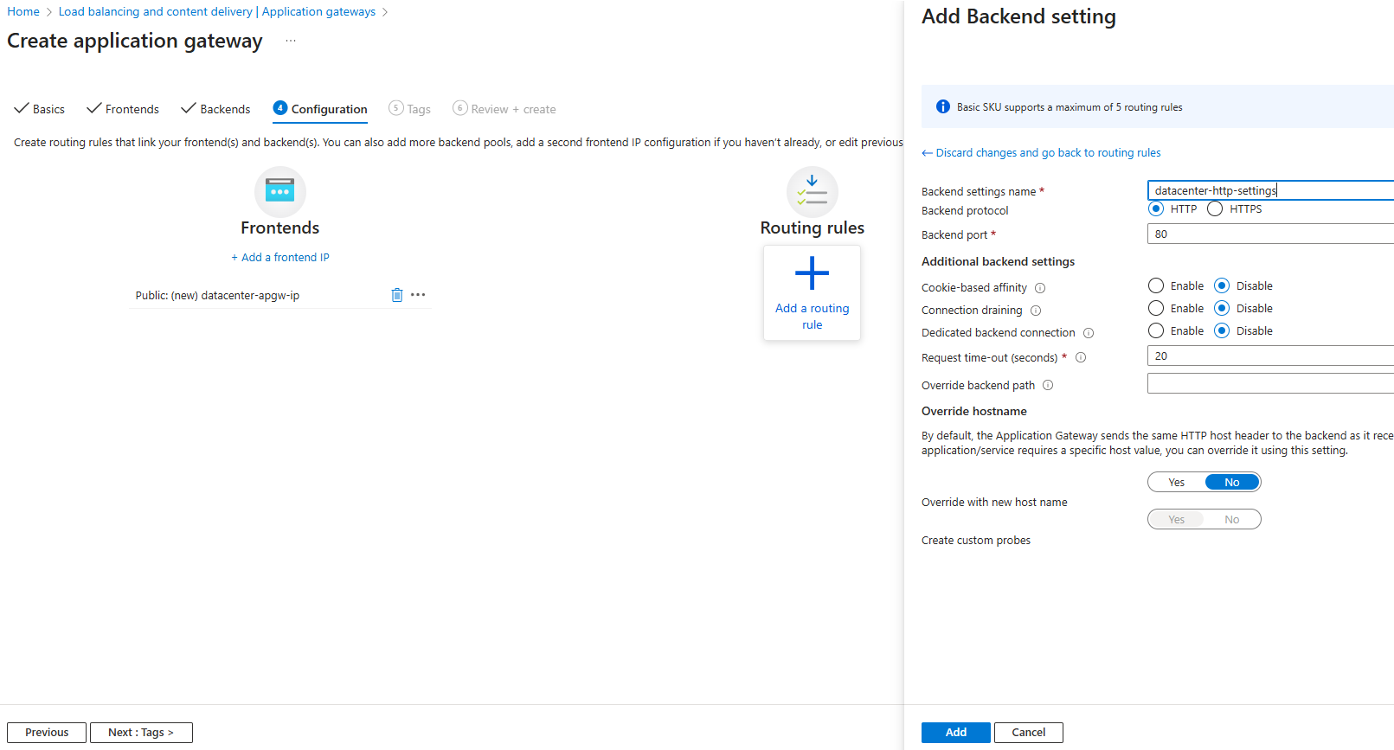
Task: Click breadcrumb chevron after Application gateways
Action: pyautogui.click(x=385, y=12)
